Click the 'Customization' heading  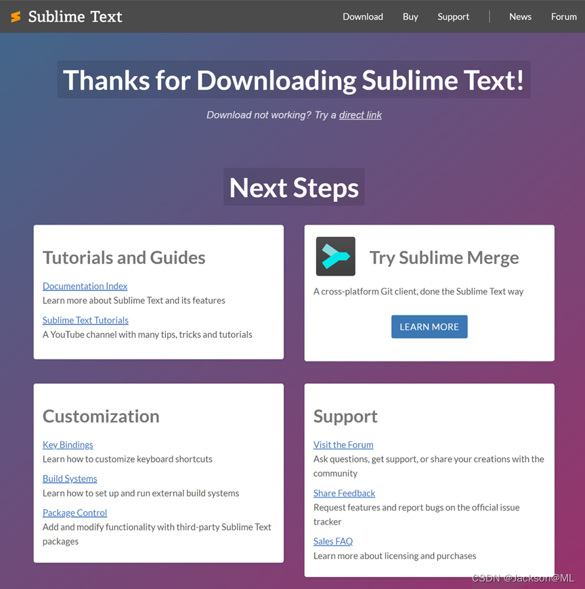[101, 416]
